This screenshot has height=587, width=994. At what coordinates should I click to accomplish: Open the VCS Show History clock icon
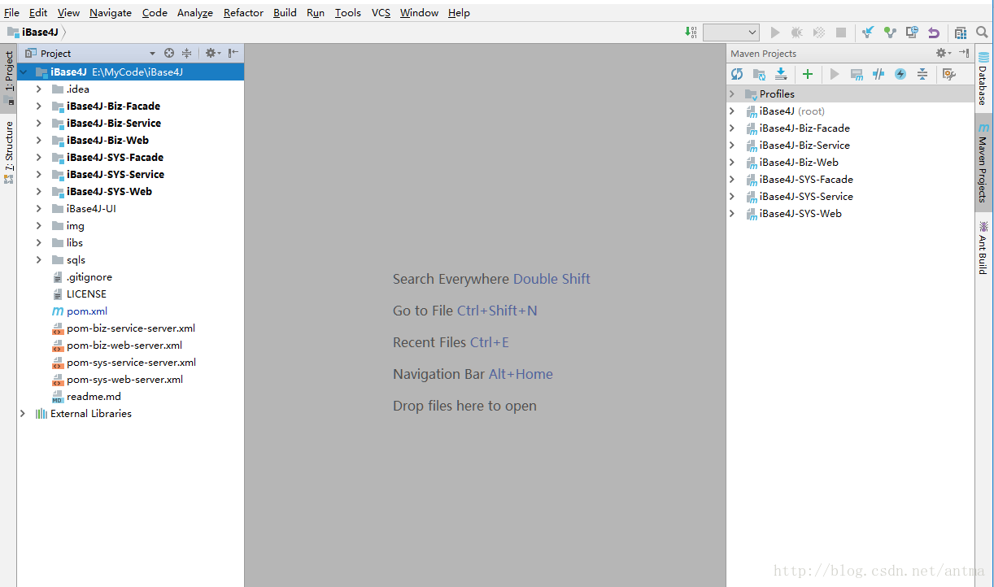[912, 33]
